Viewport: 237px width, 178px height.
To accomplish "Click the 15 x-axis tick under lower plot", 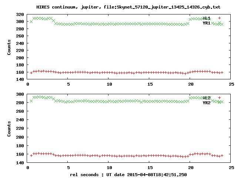I will (x=150, y=168).
